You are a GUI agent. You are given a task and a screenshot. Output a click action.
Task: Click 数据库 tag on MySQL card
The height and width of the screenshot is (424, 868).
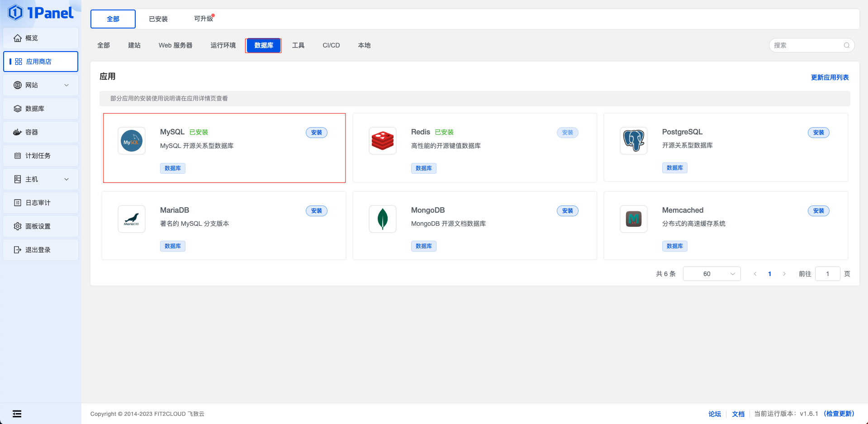pos(173,168)
